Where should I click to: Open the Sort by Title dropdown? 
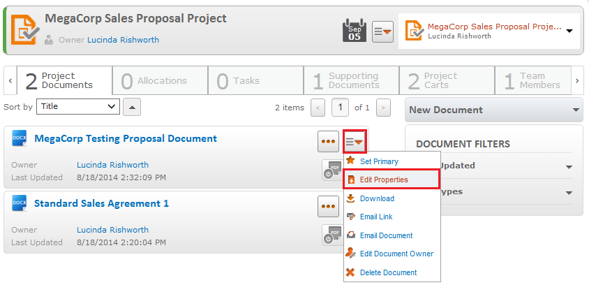78,106
